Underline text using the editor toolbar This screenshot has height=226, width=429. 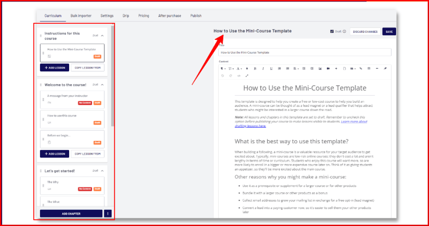pyautogui.click(x=271, y=69)
